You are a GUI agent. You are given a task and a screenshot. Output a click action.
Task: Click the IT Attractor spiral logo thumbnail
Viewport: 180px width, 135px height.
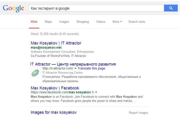point(35,73)
